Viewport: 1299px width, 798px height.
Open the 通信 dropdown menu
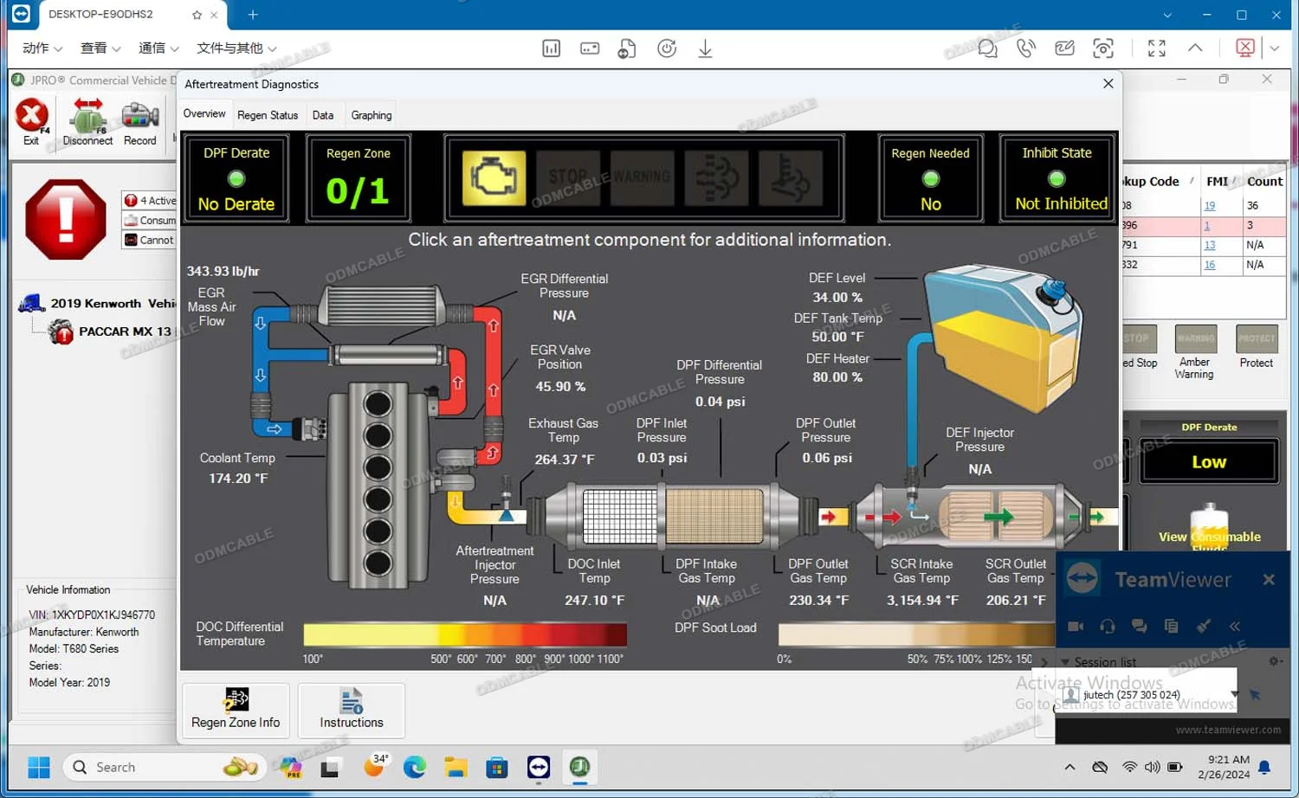point(158,48)
